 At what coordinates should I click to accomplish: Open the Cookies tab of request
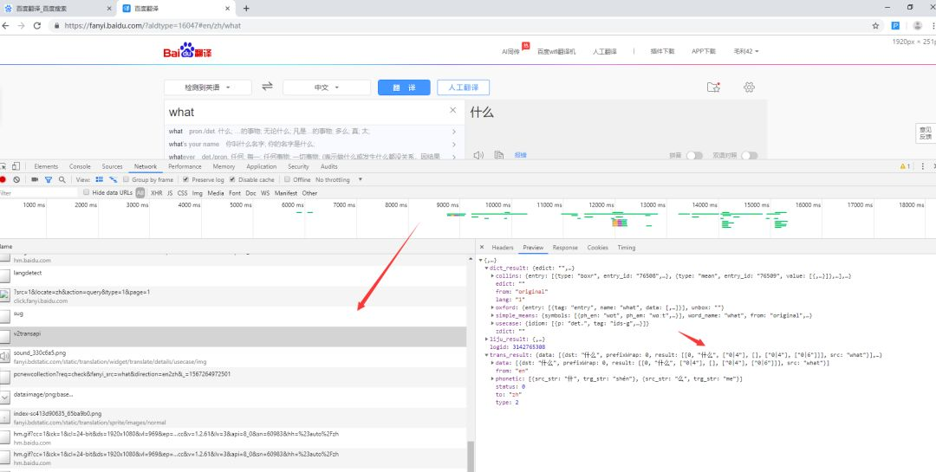coord(597,247)
